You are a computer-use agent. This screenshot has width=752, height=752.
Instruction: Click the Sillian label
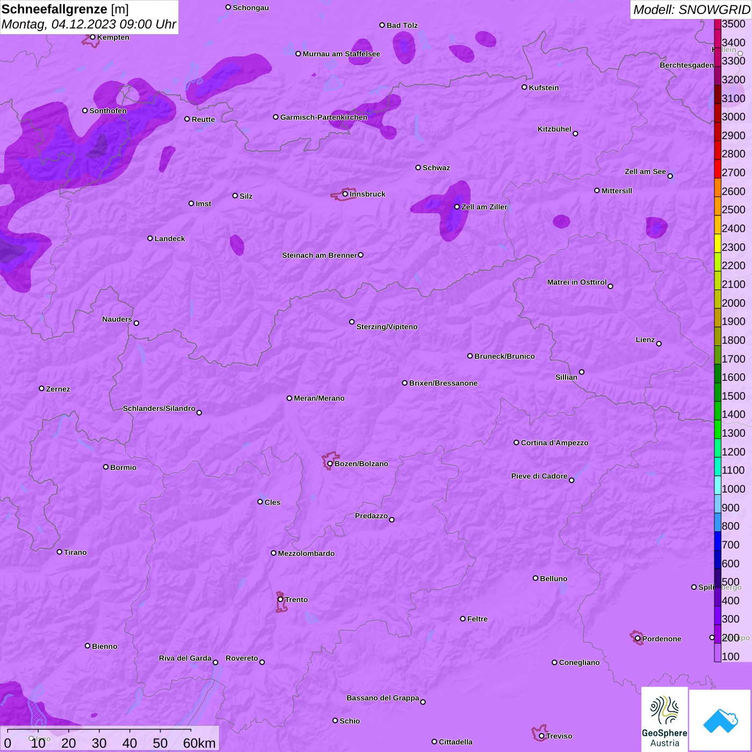click(566, 377)
